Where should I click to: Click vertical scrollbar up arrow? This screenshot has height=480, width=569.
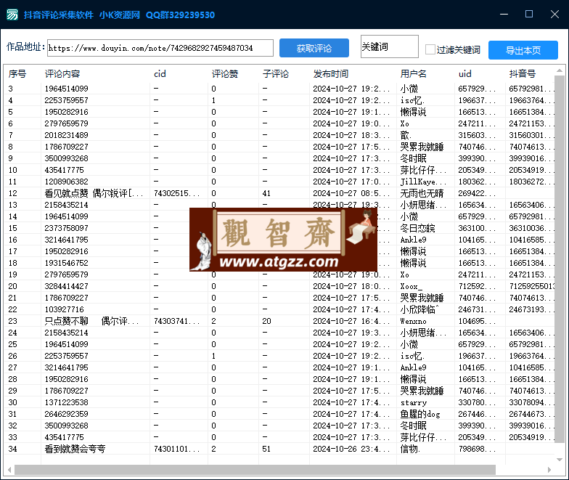point(559,71)
